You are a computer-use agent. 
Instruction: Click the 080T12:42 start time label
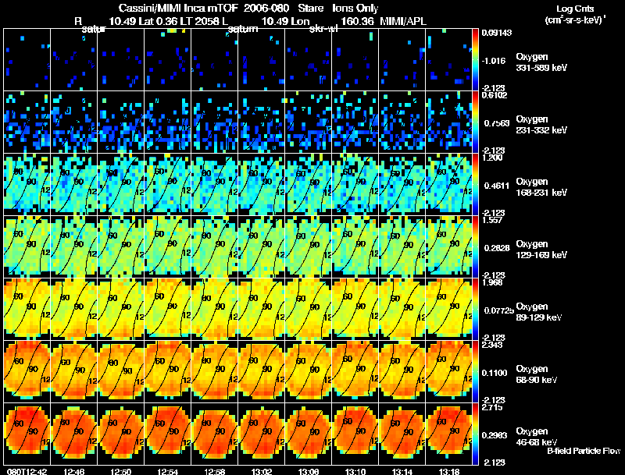[x=27, y=471]
